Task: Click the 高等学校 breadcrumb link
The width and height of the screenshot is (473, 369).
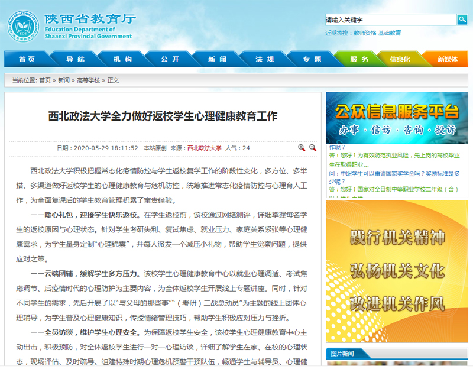Action: [x=88, y=80]
